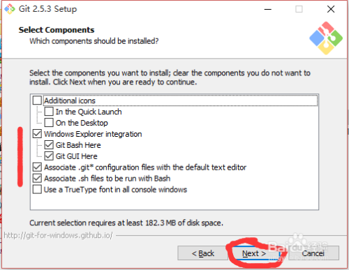
Task: Click the Git logo in the header
Action: (326, 38)
